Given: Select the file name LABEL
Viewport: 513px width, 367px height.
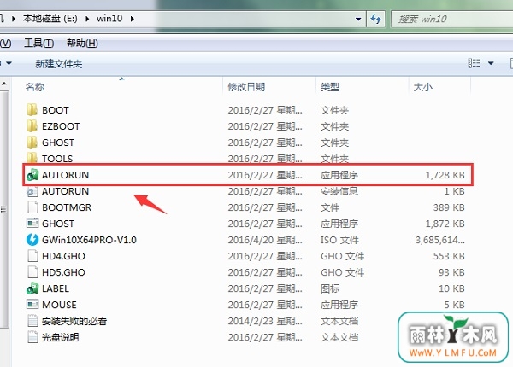Looking at the screenshot, I should 56,288.
